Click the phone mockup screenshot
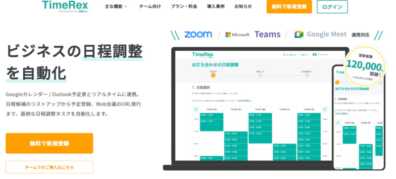Screen dimensions: 396x179 click(x=358, y=117)
